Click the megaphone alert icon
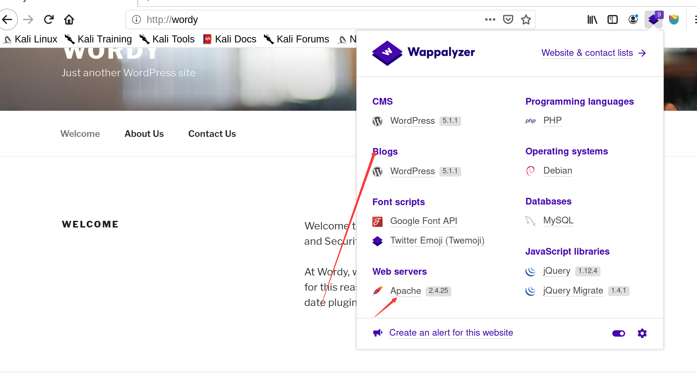The height and width of the screenshot is (373, 697). [378, 333]
